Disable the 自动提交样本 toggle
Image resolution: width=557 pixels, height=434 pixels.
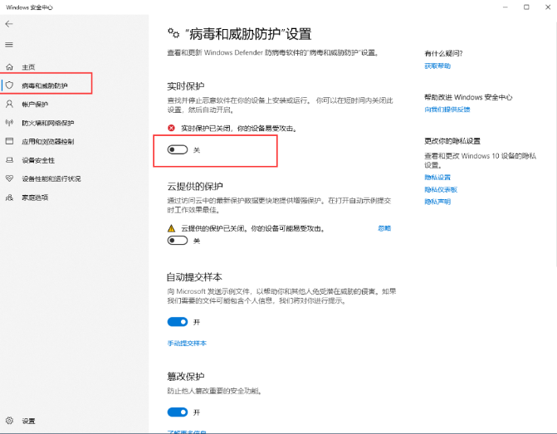(178, 322)
